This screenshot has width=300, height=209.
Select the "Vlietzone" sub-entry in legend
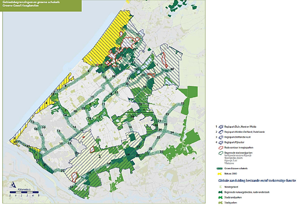[x=229, y=163]
